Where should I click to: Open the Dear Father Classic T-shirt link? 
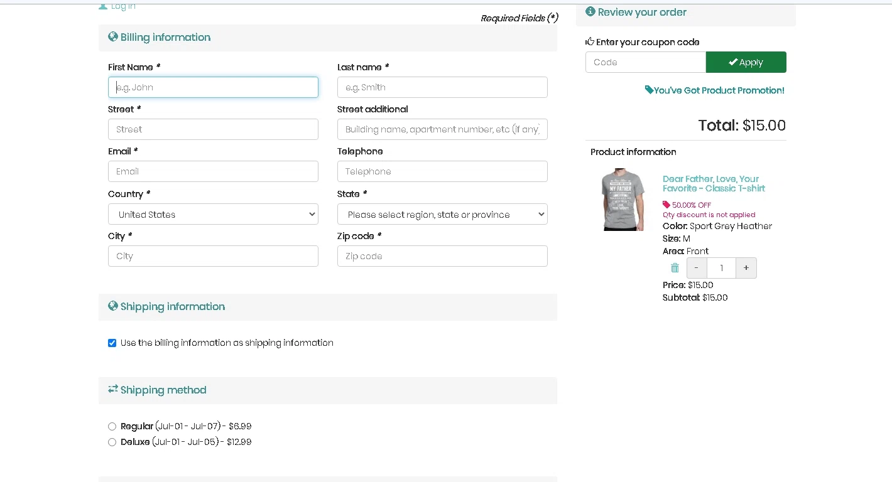pyautogui.click(x=714, y=183)
